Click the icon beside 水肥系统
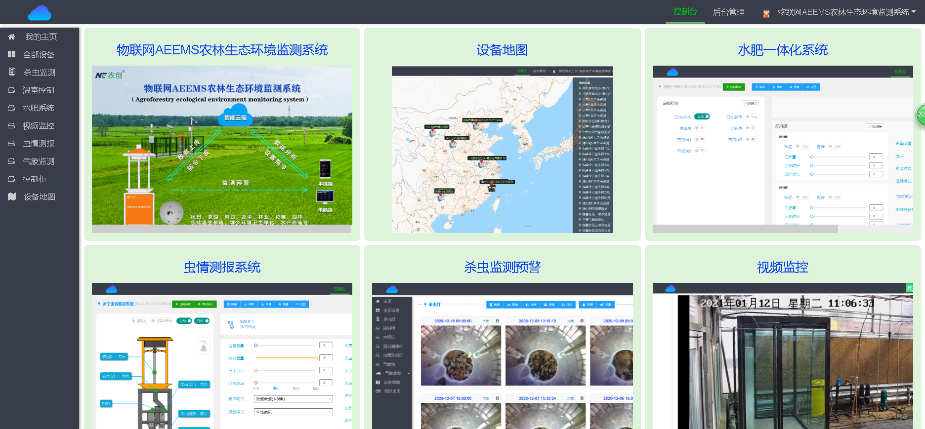The height and width of the screenshot is (429, 925). [11, 108]
